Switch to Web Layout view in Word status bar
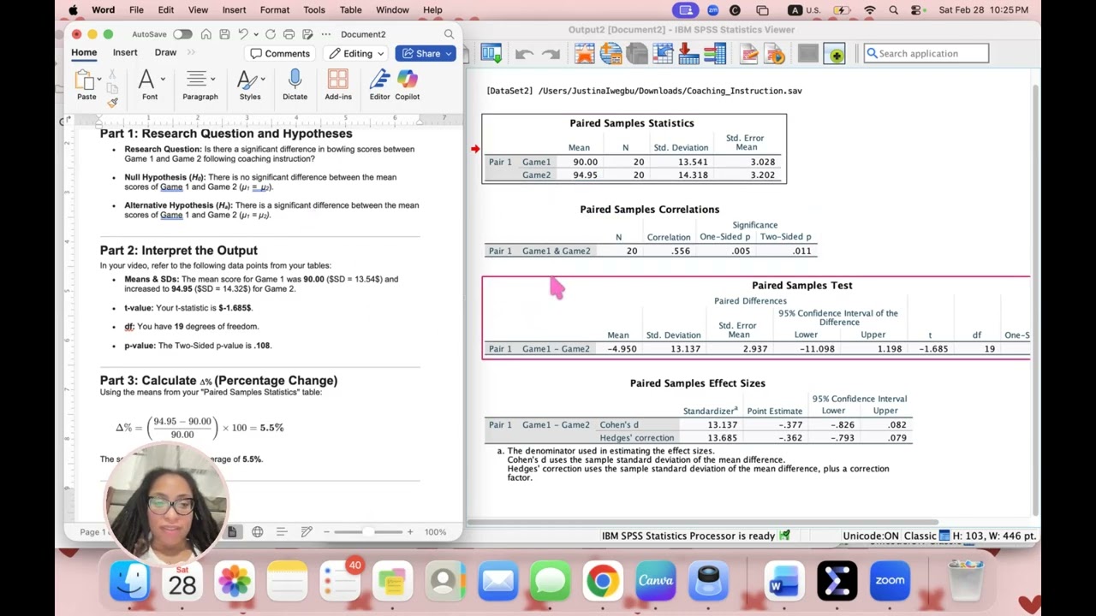The image size is (1096, 616). (x=257, y=532)
